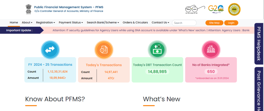Click Public Financial Management System title
Viewport: 264px width, 111px height.
tap(69, 7)
